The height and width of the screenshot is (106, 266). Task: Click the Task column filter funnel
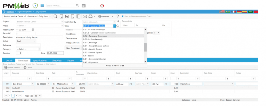[x=70, y=78]
